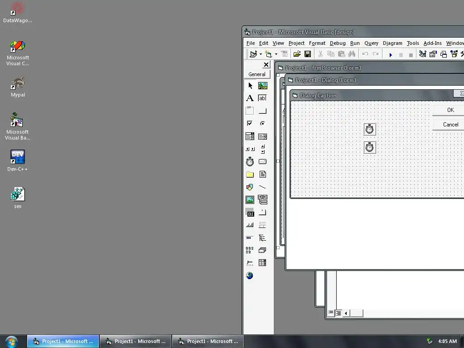Select the DirListBox folder tool
Viewport: 464px width, 348px height.
(x=250, y=174)
